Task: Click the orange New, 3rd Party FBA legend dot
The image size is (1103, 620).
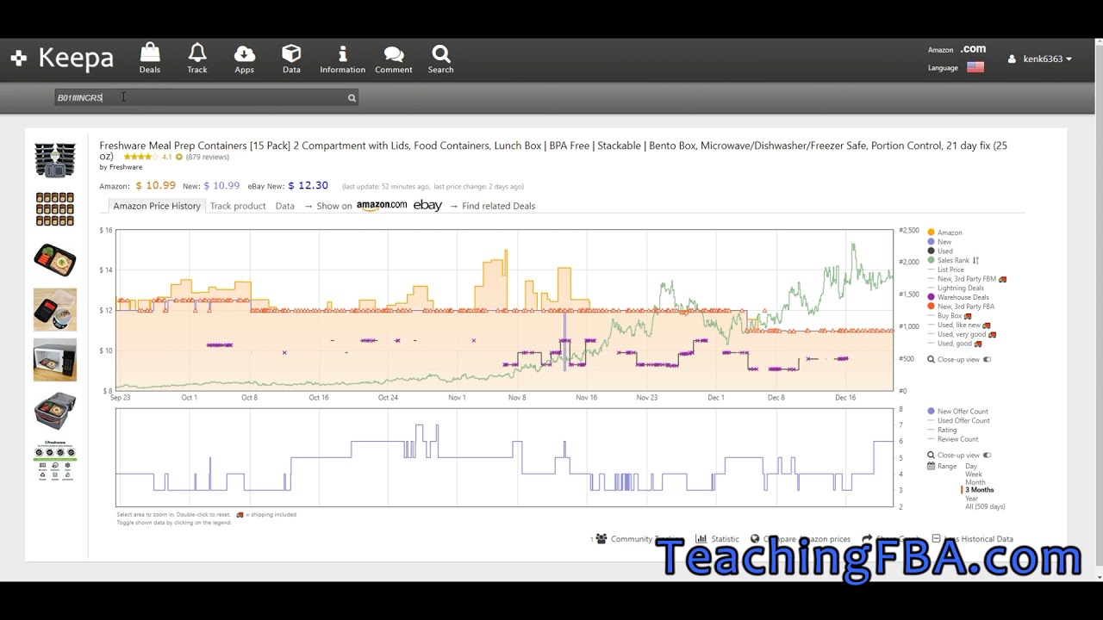Action: [931, 307]
